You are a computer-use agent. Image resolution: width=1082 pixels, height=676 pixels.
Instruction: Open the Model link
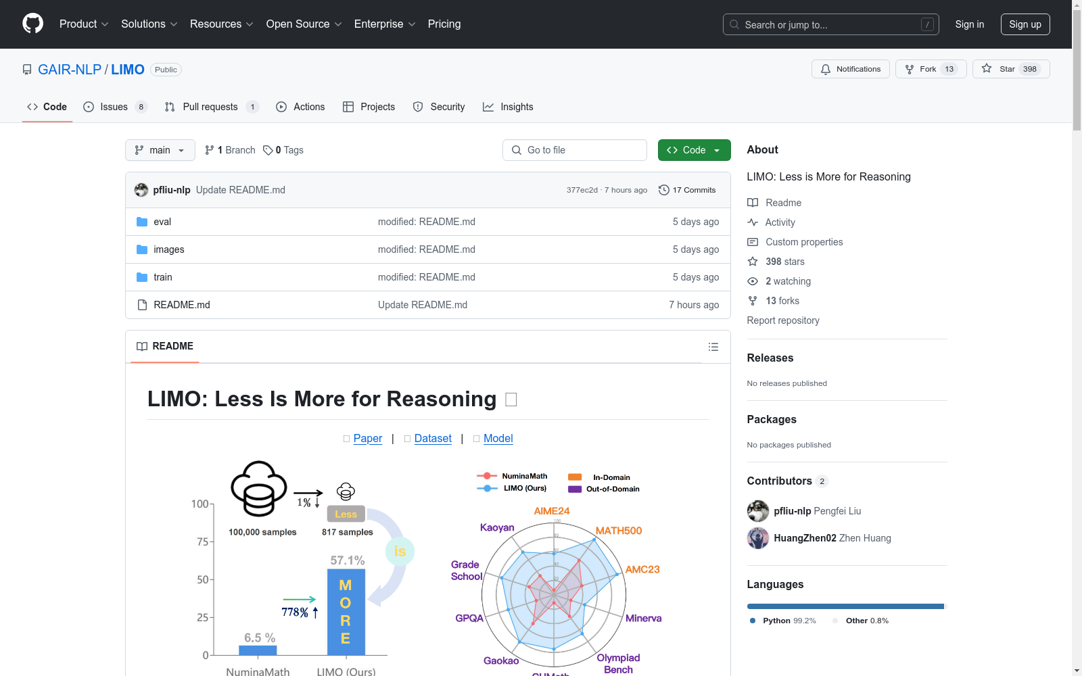[498, 439]
